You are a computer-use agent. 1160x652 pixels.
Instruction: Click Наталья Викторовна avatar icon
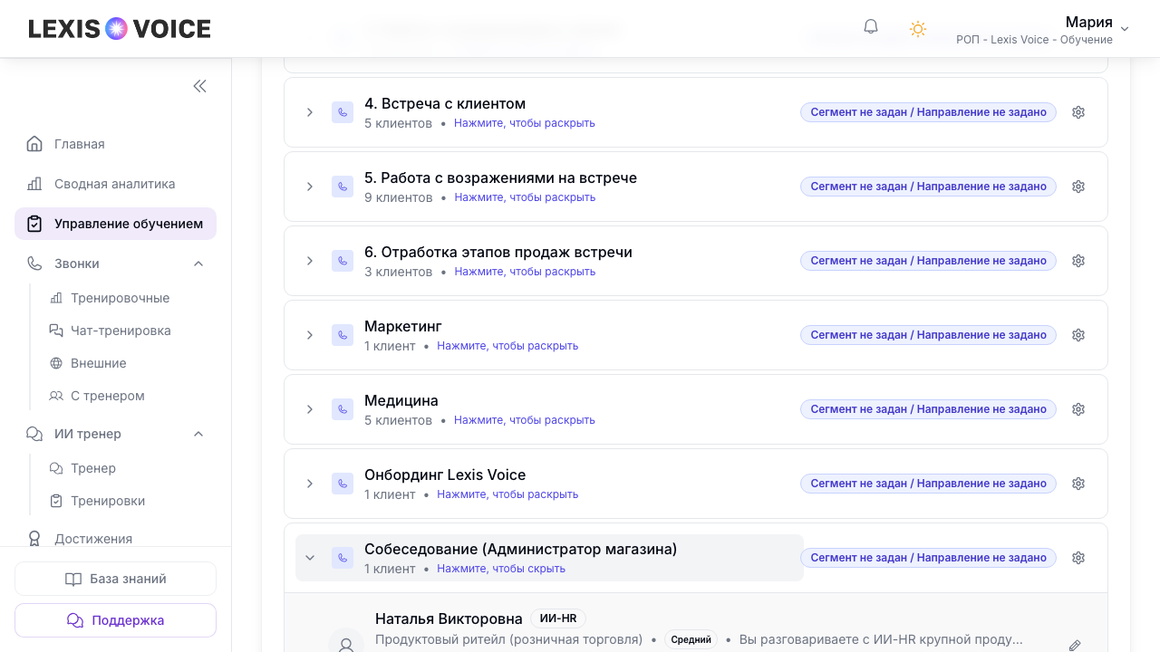tap(346, 641)
